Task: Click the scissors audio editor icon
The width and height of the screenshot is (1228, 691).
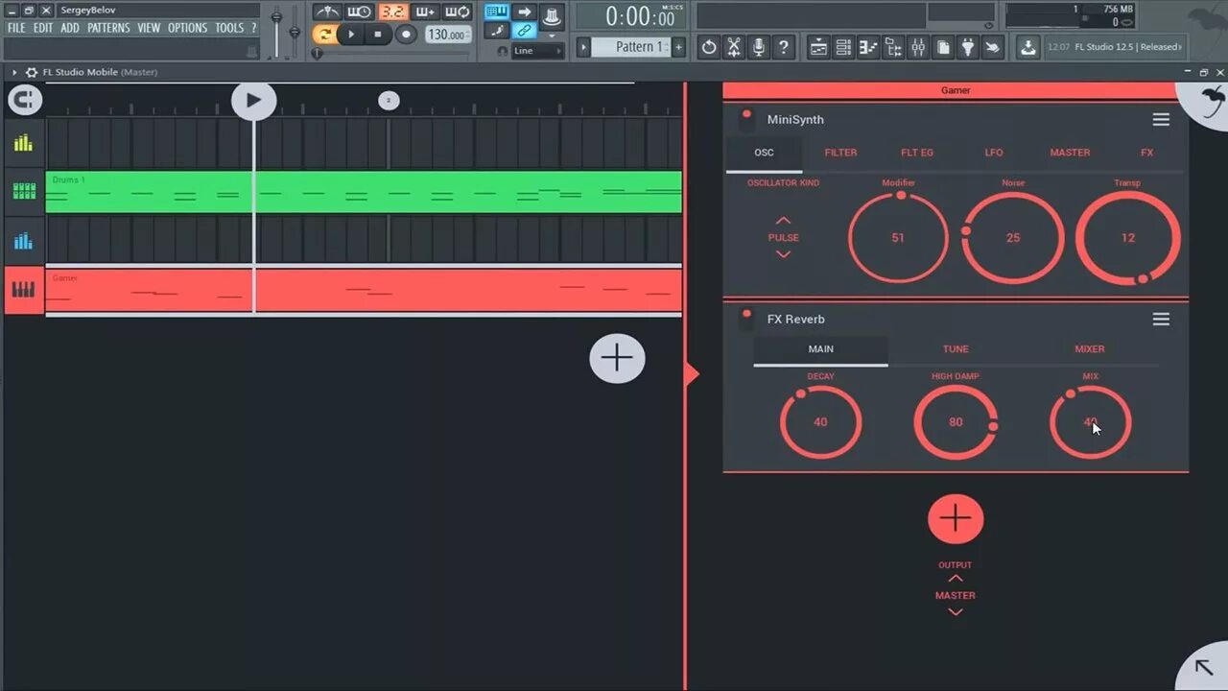Action: pos(734,47)
